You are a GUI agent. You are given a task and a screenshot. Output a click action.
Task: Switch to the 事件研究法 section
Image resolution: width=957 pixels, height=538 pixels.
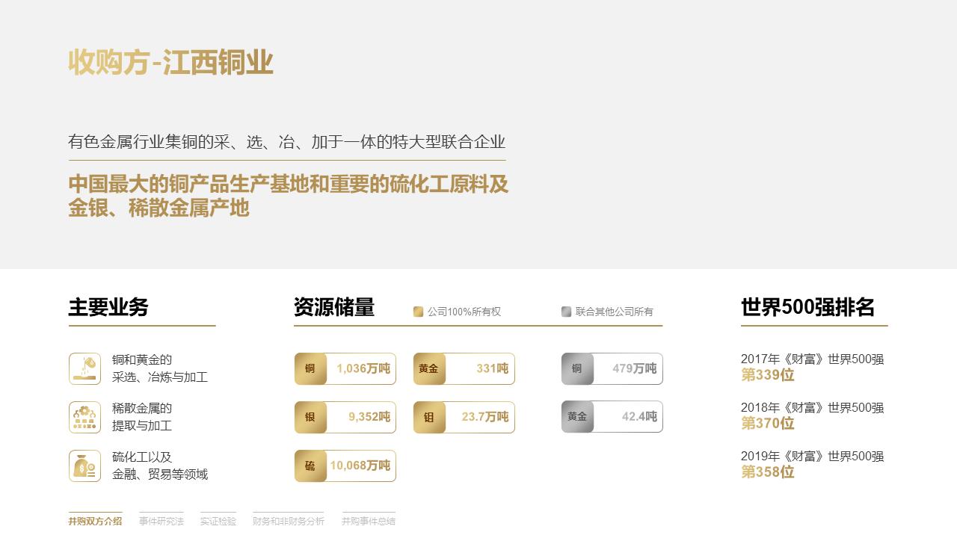[x=161, y=522]
